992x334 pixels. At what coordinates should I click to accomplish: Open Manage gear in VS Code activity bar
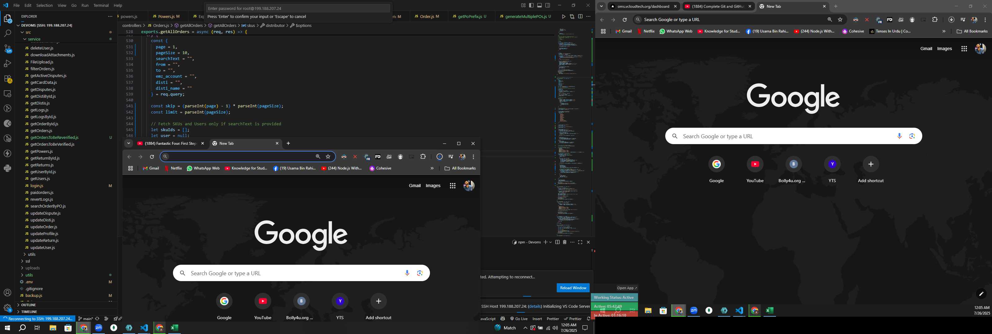tap(7, 308)
